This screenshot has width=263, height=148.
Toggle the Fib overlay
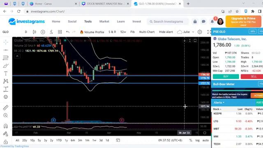(x=132, y=32)
